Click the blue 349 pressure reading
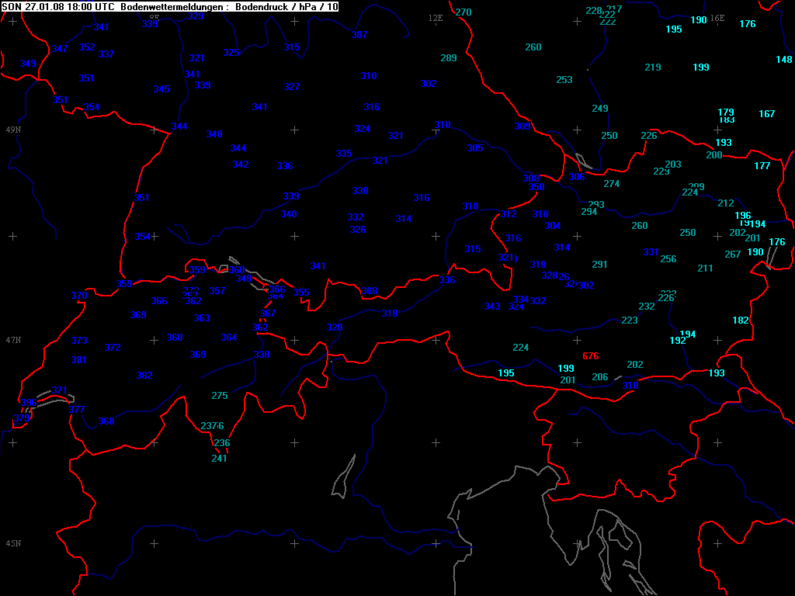 point(28,64)
